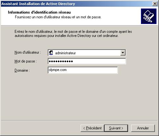Focus the Mot de passe password field
Viewport: 159px width, 136px height.
click(87, 61)
